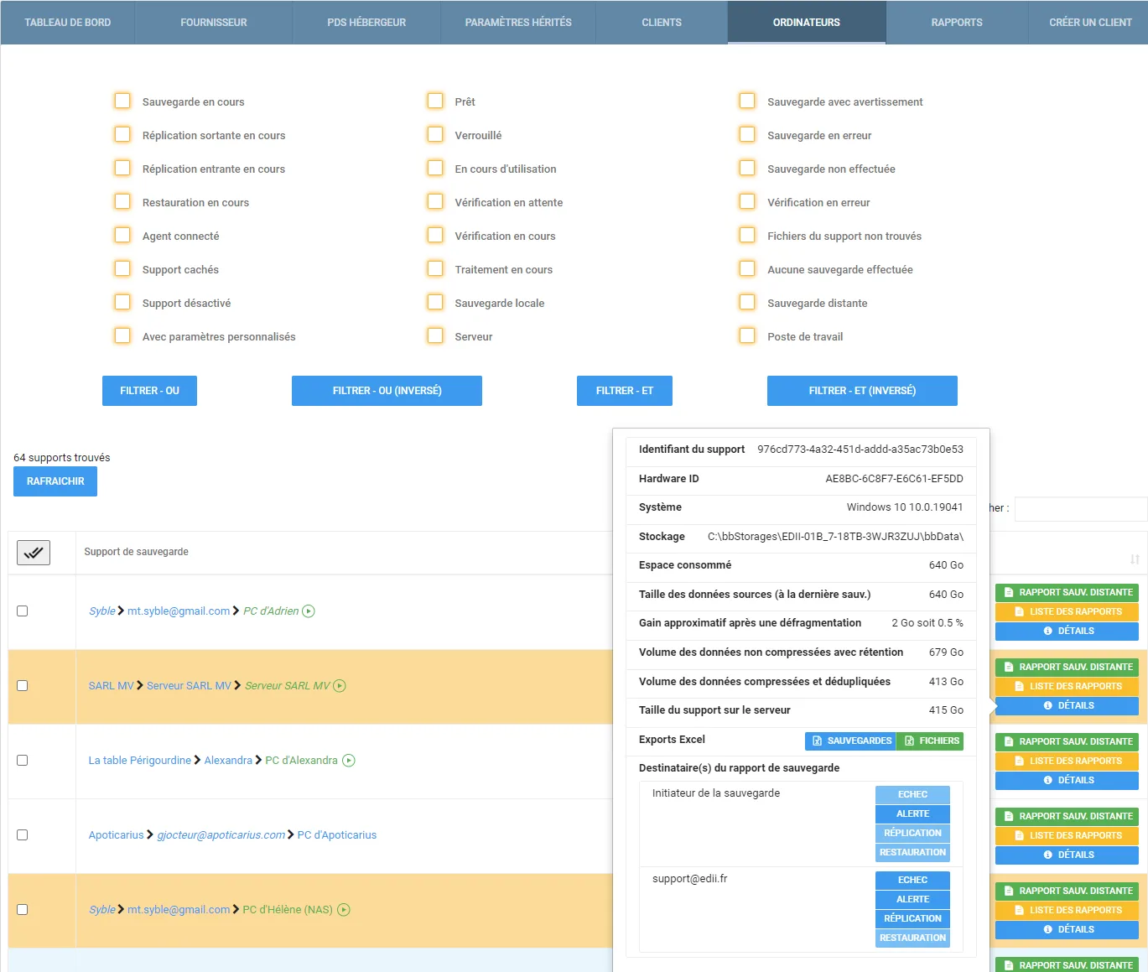Open the CRÉER UN CLIENT tab
The width and height of the screenshot is (1148, 972).
click(x=1090, y=23)
